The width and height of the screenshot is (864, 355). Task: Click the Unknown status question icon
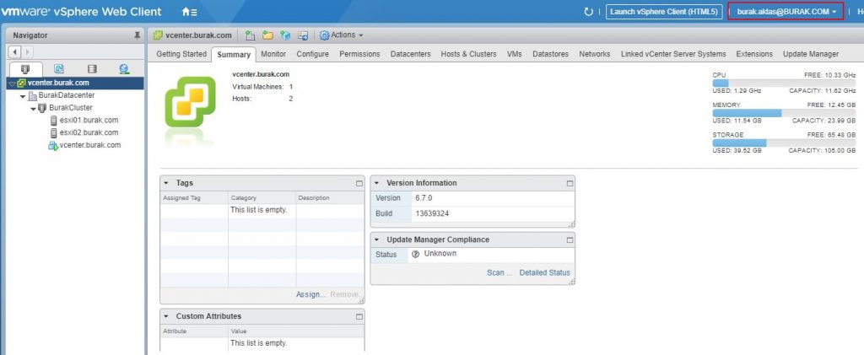415,255
